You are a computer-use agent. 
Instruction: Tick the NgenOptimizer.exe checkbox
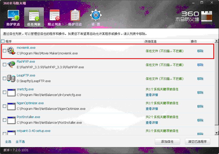coord(4,106)
